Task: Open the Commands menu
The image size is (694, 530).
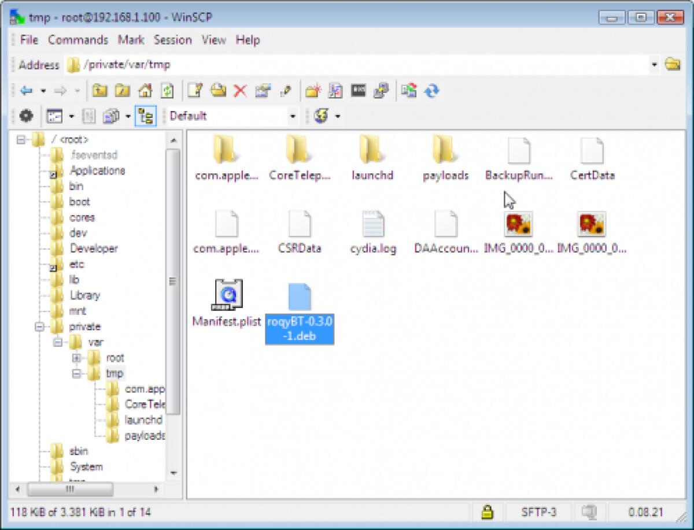Action: (78, 40)
